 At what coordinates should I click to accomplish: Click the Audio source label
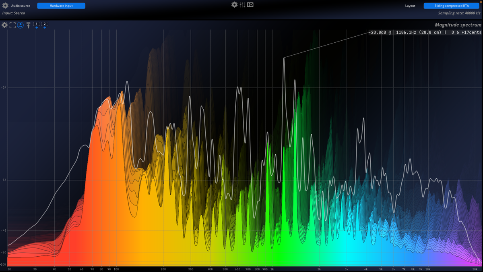(21, 6)
